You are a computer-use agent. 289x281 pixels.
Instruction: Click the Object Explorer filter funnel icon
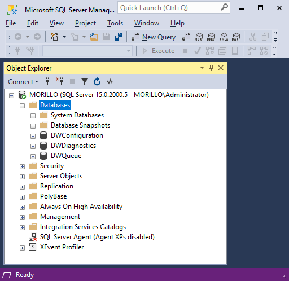pyautogui.click(x=85, y=82)
